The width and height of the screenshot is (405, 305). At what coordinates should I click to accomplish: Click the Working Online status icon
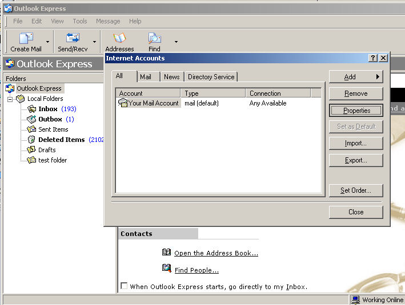pyautogui.click(x=355, y=300)
